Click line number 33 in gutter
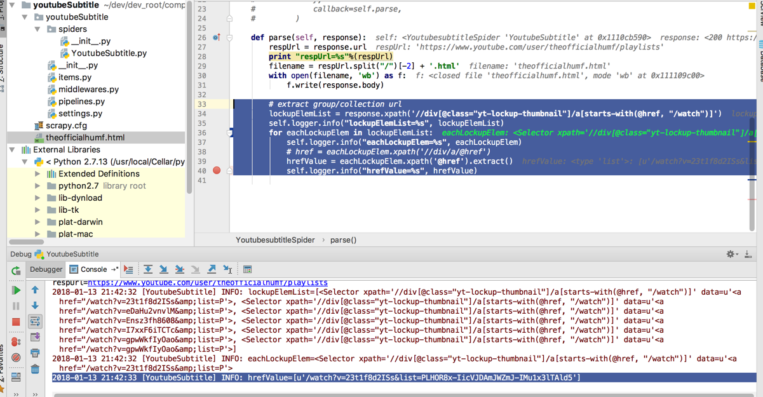Image resolution: width=763 pixels, height=397 pixels. tap(202, 104)
